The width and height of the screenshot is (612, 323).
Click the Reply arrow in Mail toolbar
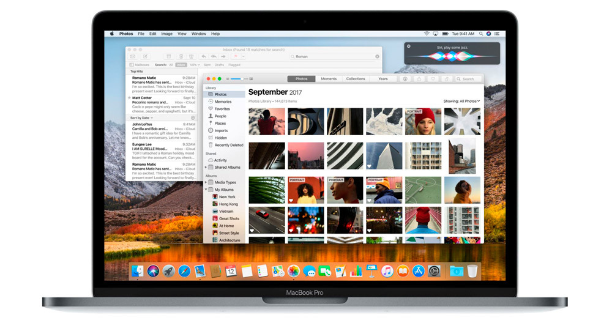point(203,56)
